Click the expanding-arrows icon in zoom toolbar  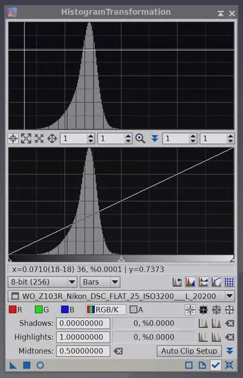26,138
